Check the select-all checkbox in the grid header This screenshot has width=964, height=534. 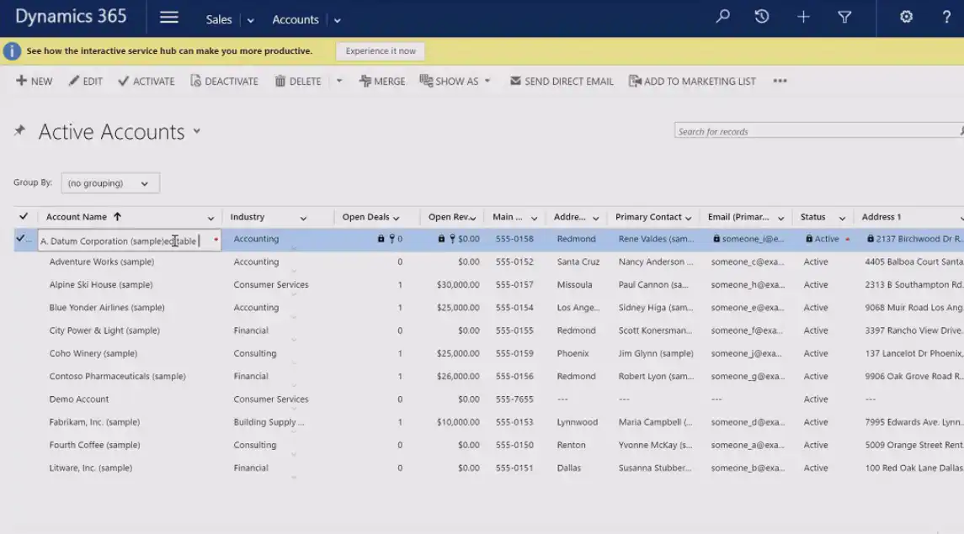coord(22,216)
